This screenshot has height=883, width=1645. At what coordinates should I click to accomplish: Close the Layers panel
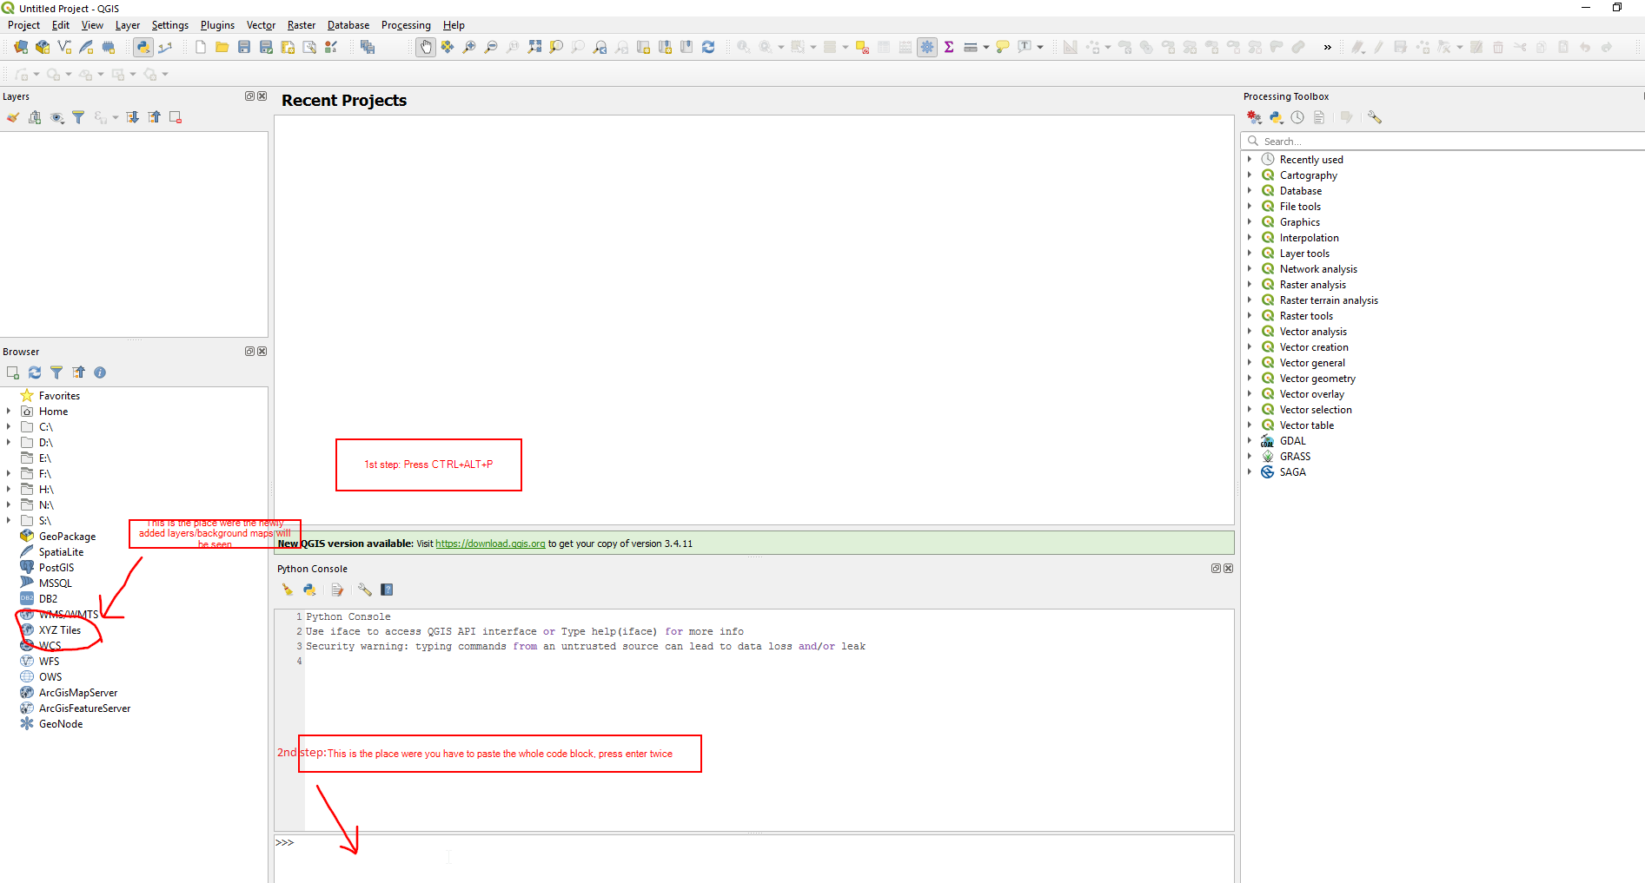(262, 96)
